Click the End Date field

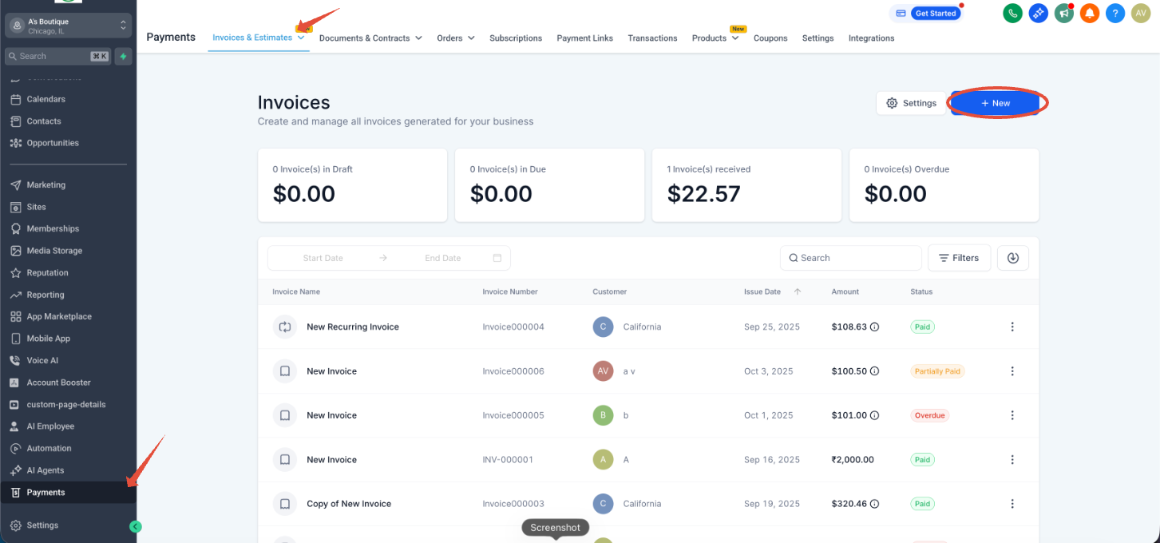tap(443, 258)
